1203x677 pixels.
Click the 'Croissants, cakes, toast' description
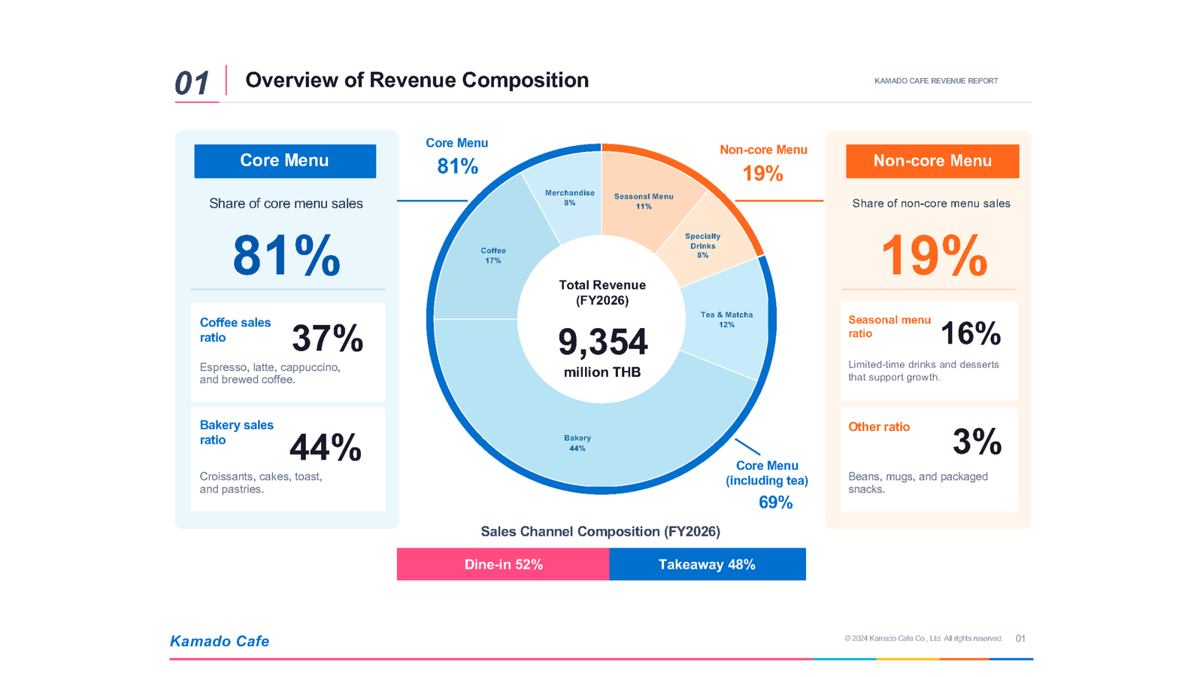(x=261, y=483)
